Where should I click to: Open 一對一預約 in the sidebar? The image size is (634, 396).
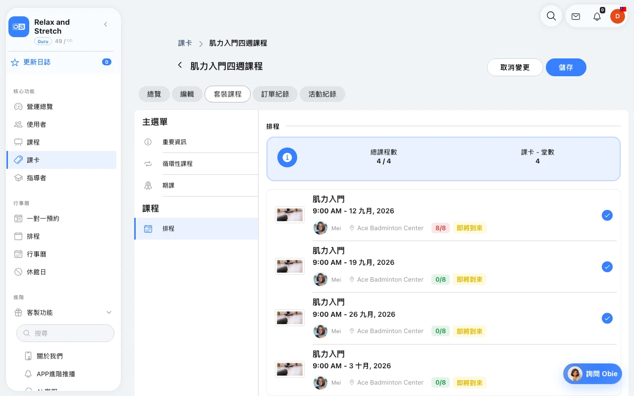[x=61, y=218]
